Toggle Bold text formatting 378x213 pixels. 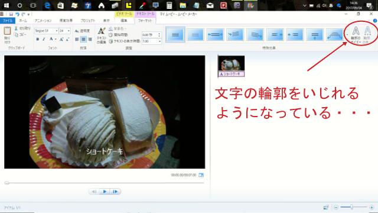click(38, 39)
